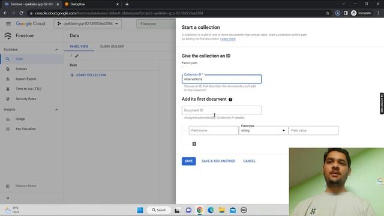
Task: Open Chrome from the taskbar
Action: point(200,210)
